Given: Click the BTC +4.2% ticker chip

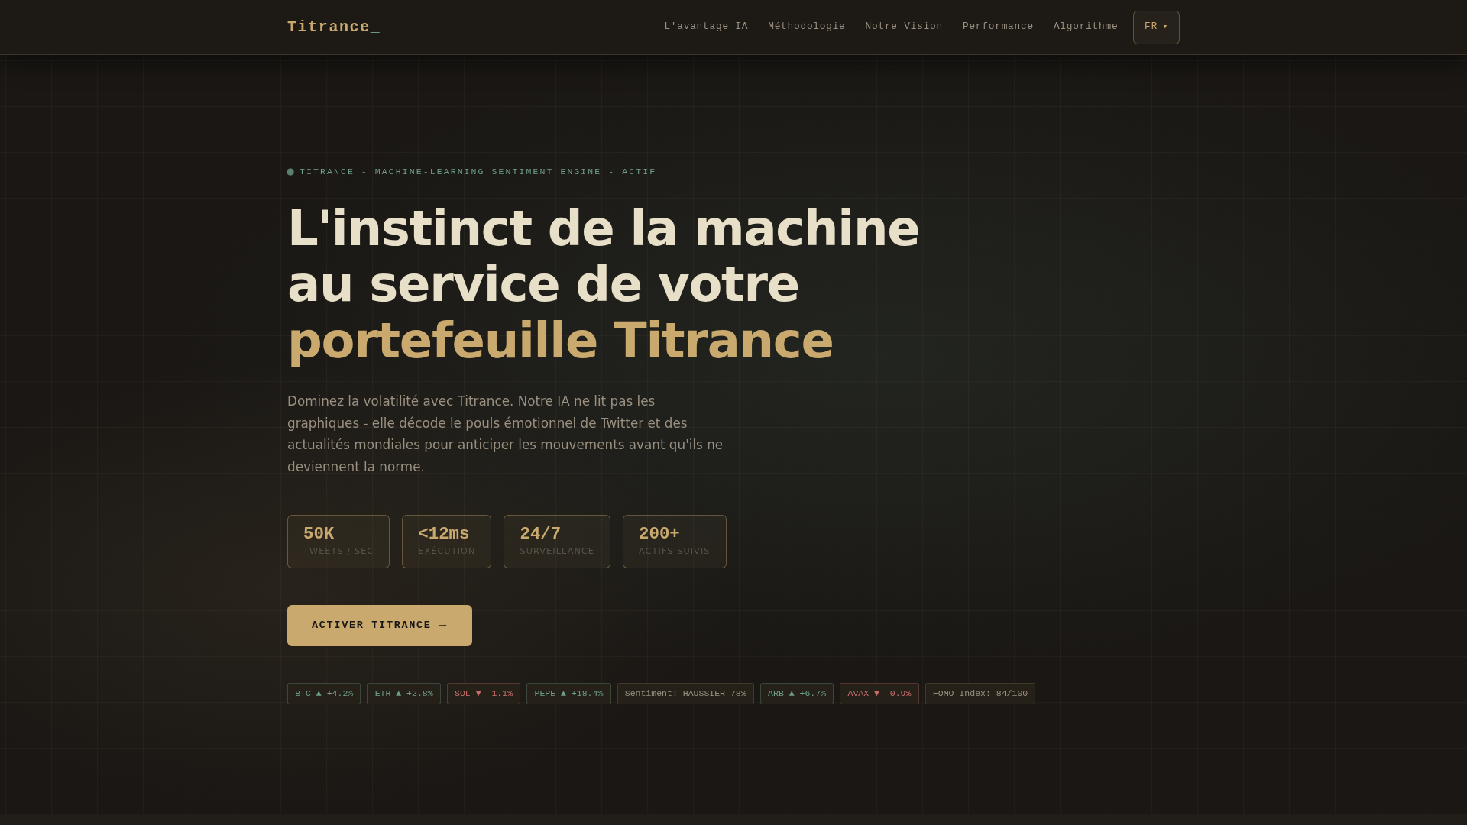Looking at the screenshot, I should coord(324,694).
